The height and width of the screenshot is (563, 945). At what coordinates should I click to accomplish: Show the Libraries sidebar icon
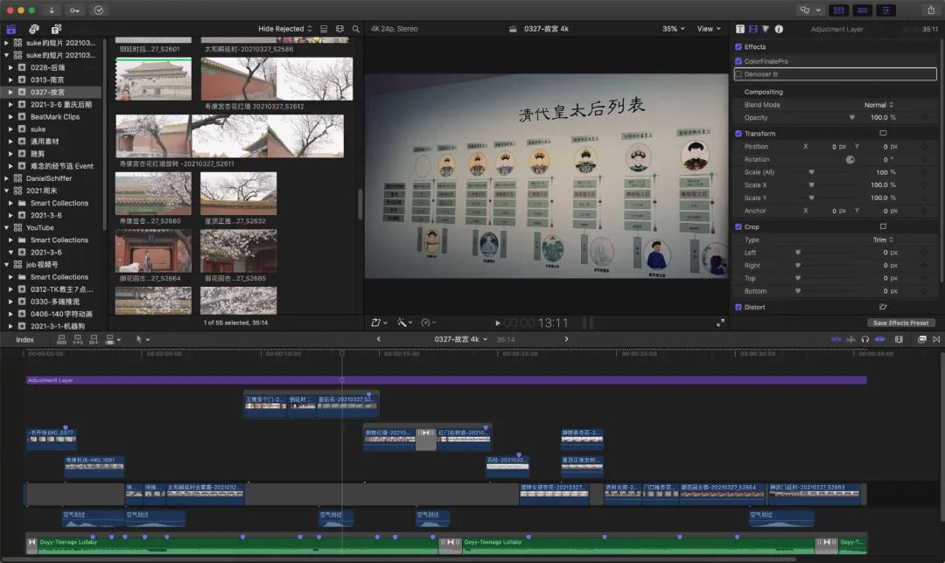pyautogui.click(x=11, y=29)
